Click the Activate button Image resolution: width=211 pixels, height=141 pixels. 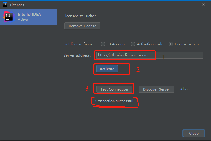pyautogui.click(x=107, y=69)
